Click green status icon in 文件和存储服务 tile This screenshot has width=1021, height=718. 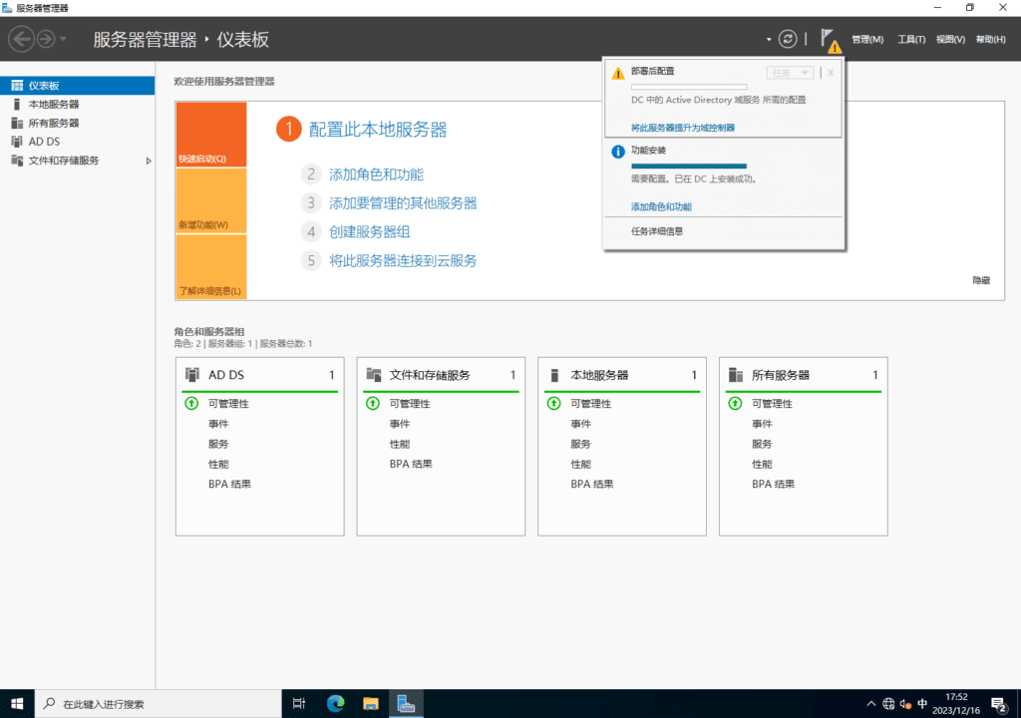coord(373,403)
